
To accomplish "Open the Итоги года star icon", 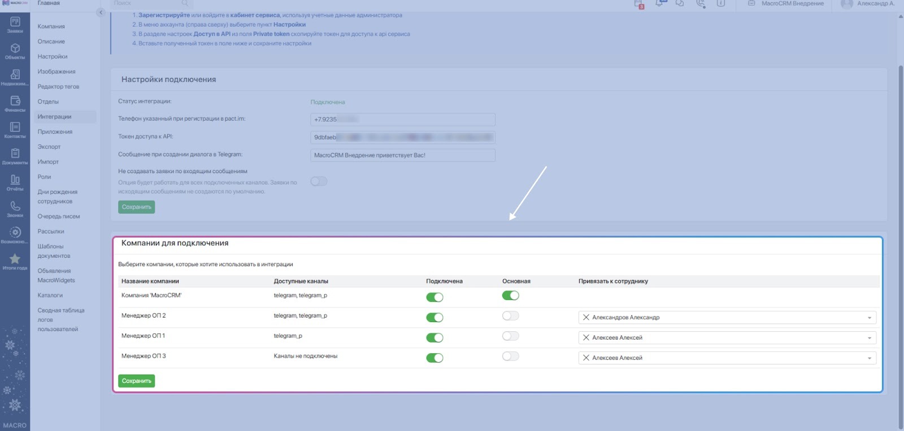I will (15, 261).
